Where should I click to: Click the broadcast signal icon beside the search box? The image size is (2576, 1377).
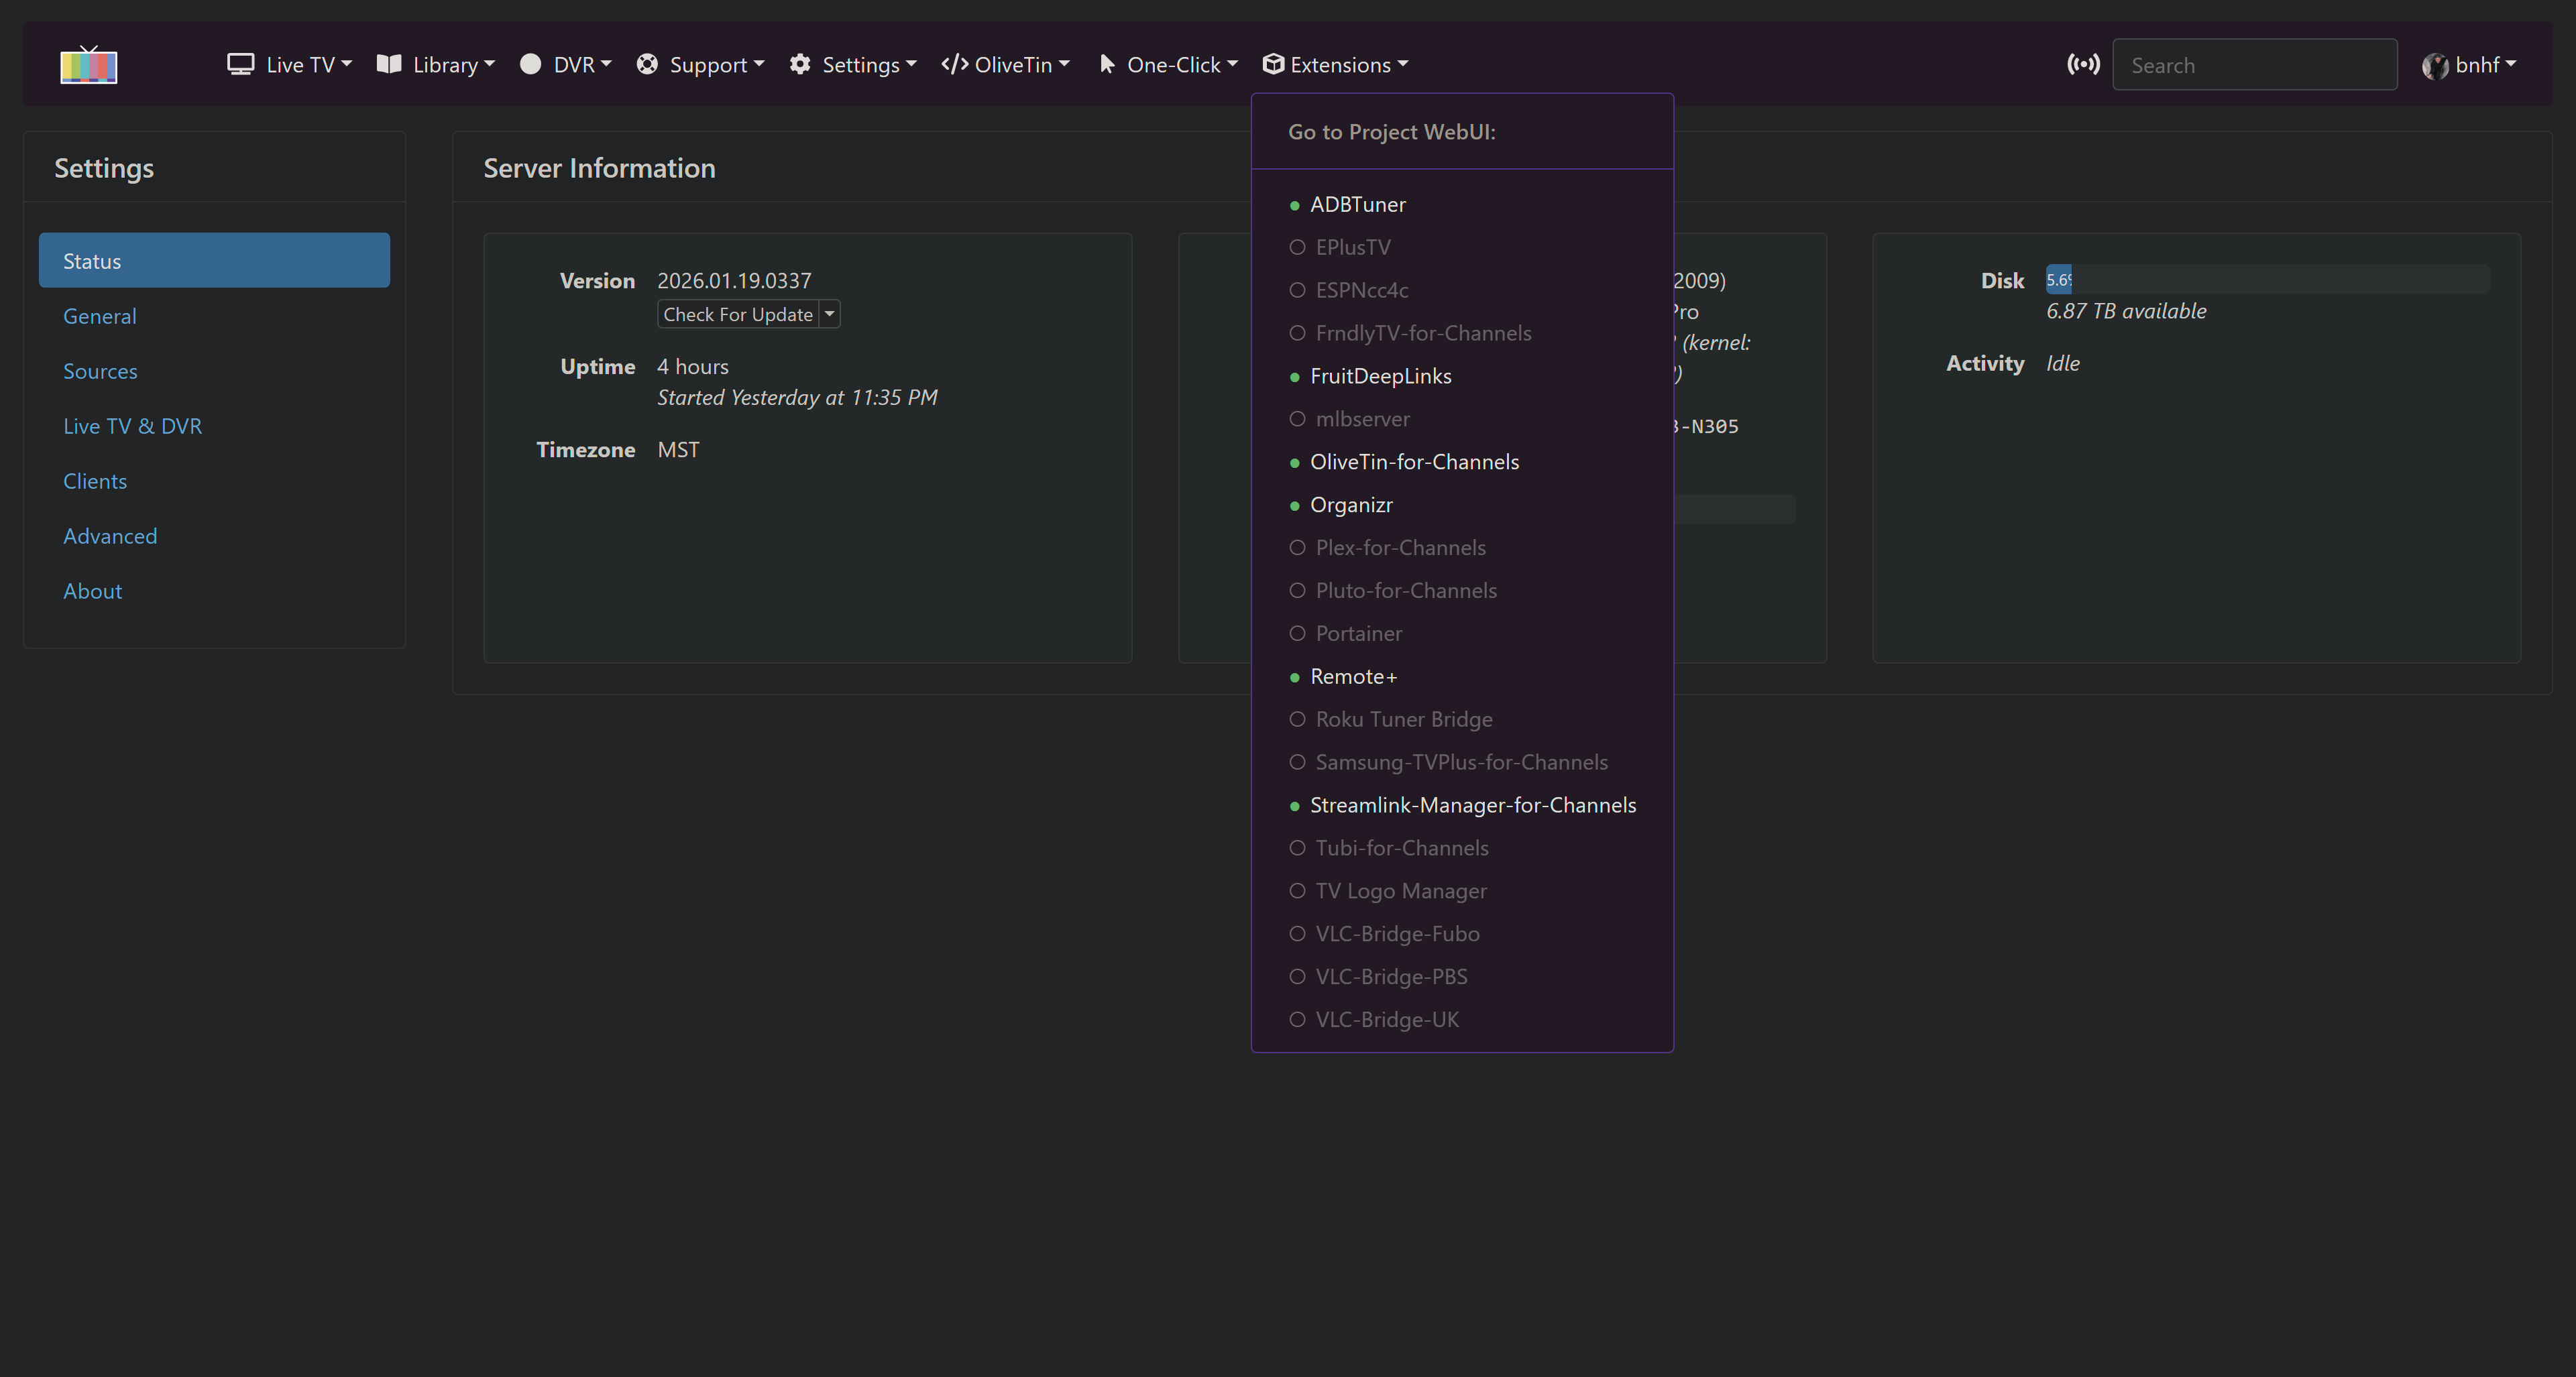[2083, 65]
